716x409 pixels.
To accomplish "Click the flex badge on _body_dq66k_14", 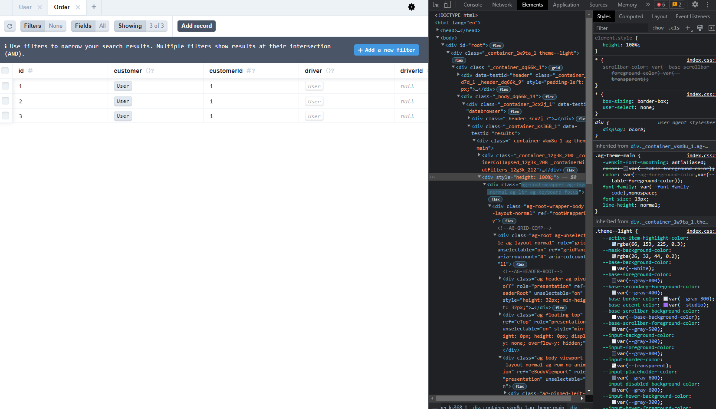I will 550,97.
